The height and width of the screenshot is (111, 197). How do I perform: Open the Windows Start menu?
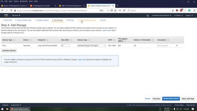click(x=2, y=109)
